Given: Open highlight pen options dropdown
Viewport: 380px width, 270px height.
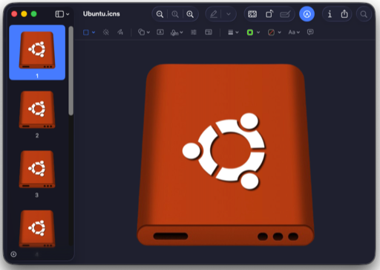Looking at the screenshot, I should pyautogui.click(x=229, y=14).
